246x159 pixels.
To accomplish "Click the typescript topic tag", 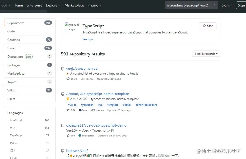I will (87, 105).
